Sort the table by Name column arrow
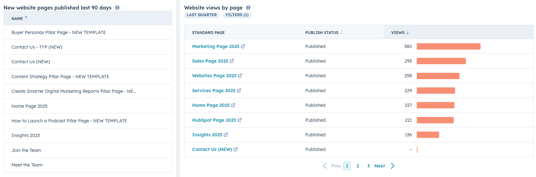 pyautogui.click(x=26, y=18)
